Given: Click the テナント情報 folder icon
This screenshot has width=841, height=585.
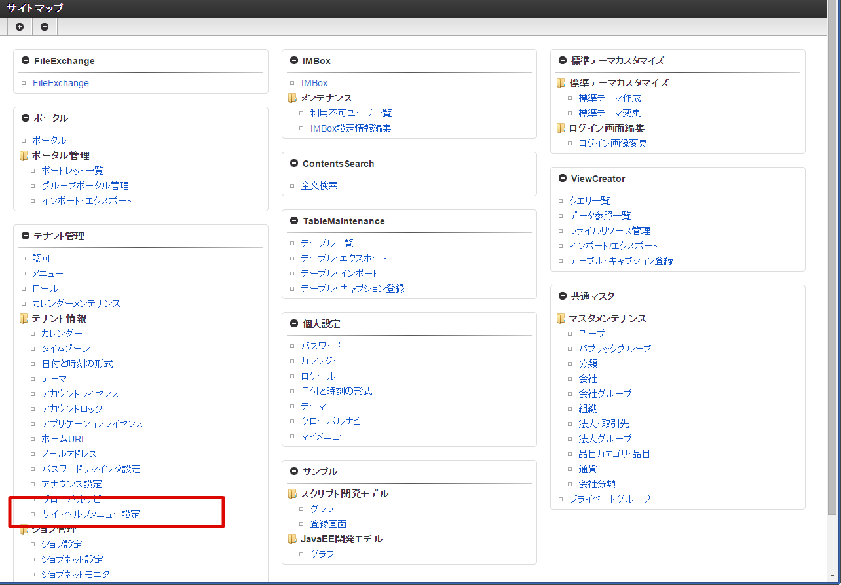Looking at the screenshot, I should pyautogui.click(x=24, y=319).
